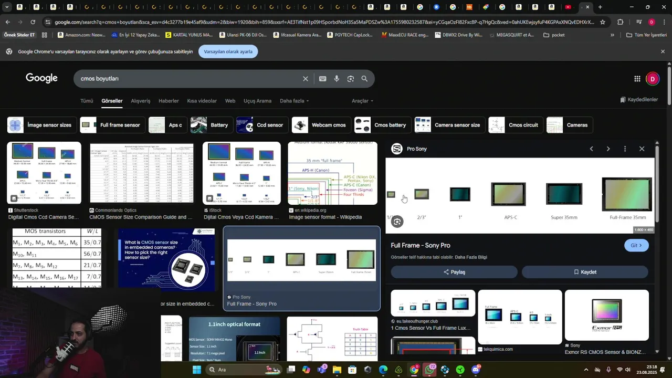
Task: Open Kaydedilenler saved items link
Action: point(639,100)
